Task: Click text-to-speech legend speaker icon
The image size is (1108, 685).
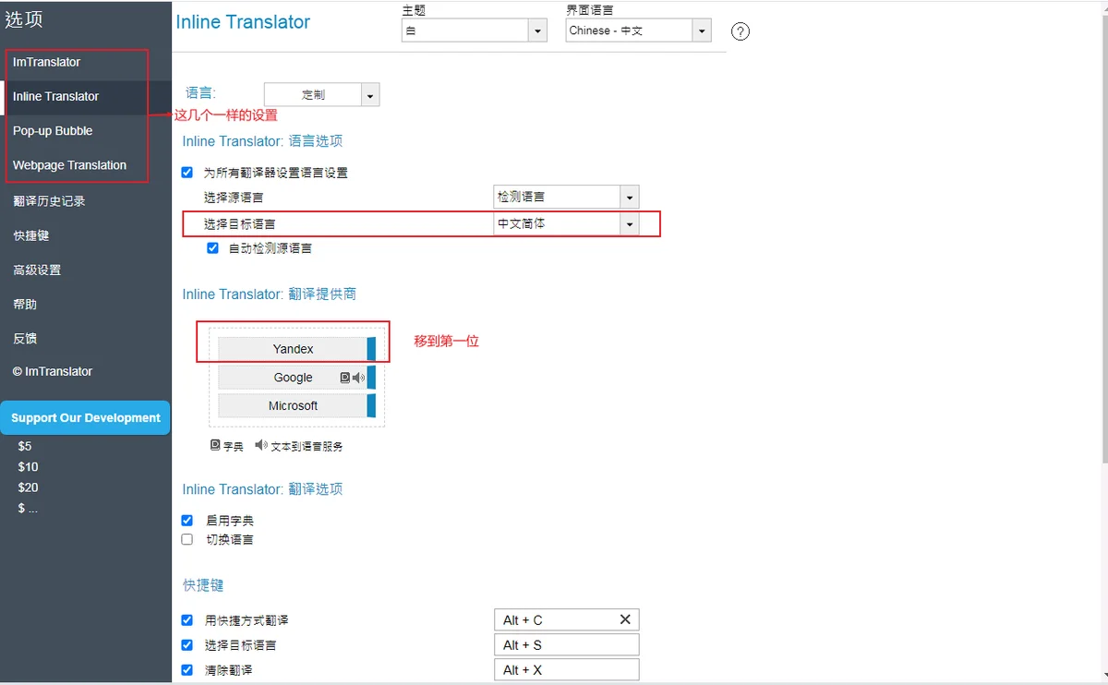Action: pos(261,445)
